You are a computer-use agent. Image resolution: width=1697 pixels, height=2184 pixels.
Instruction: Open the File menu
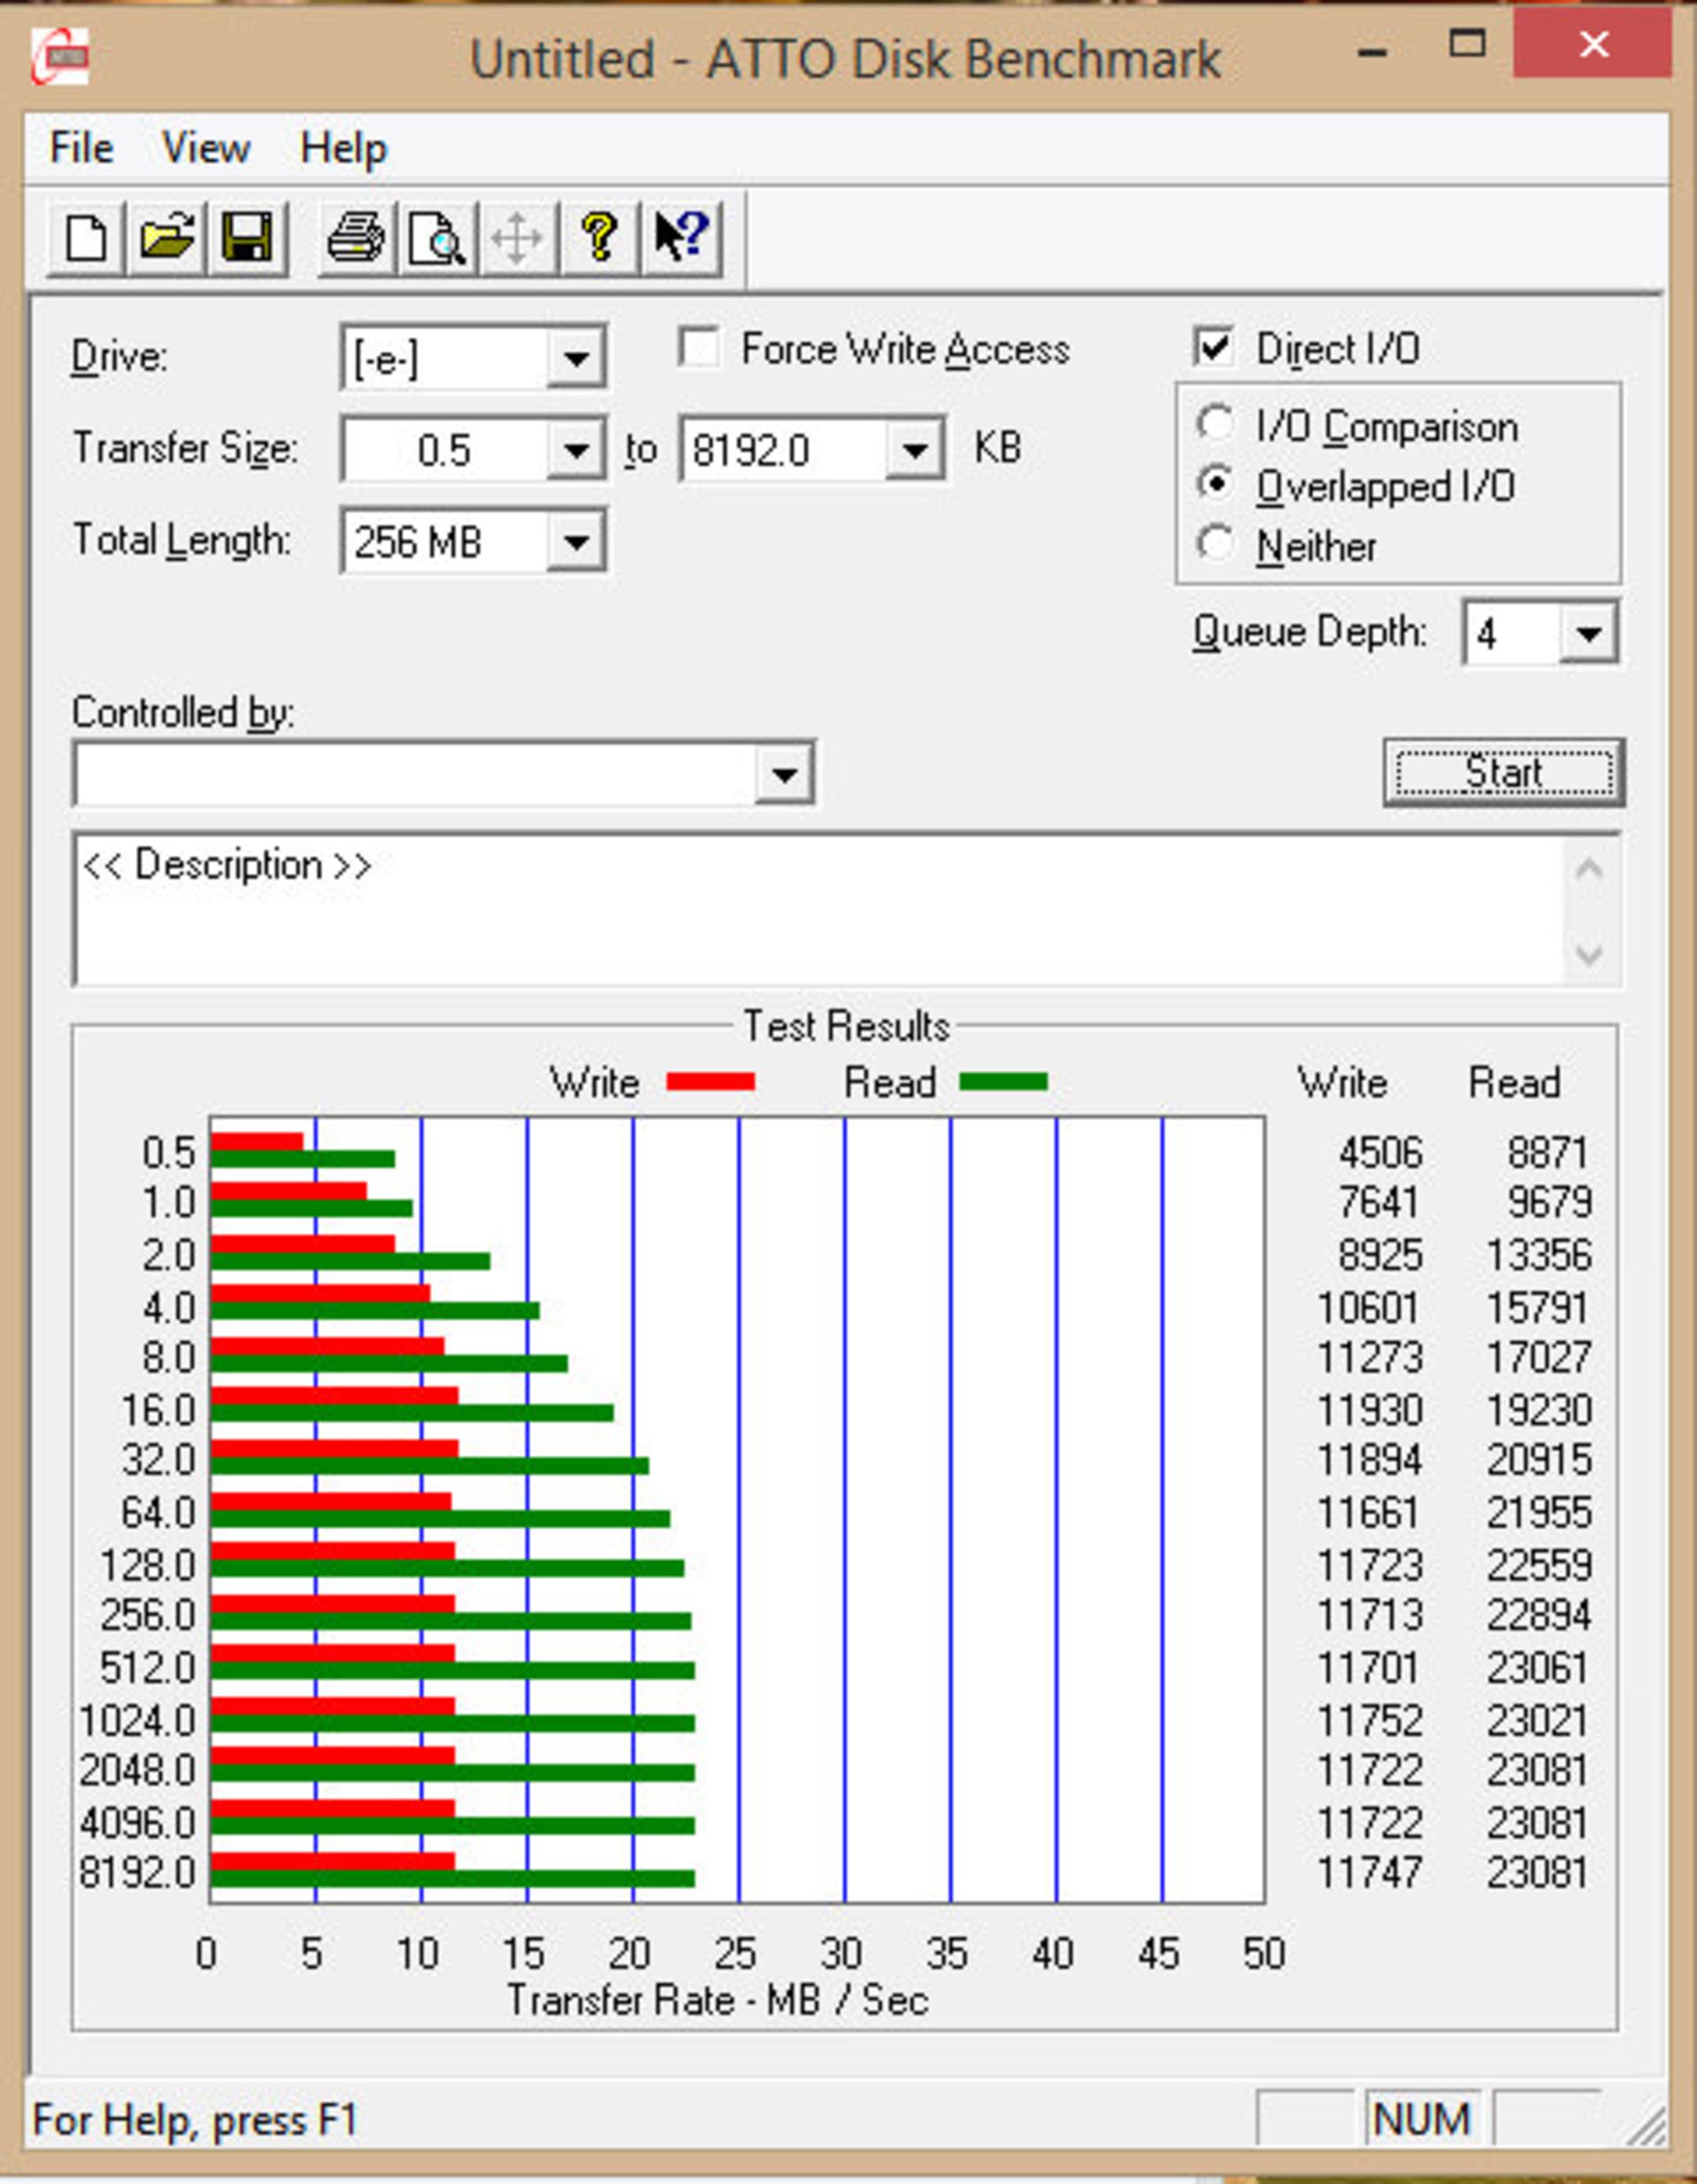[x=81, y=148]
